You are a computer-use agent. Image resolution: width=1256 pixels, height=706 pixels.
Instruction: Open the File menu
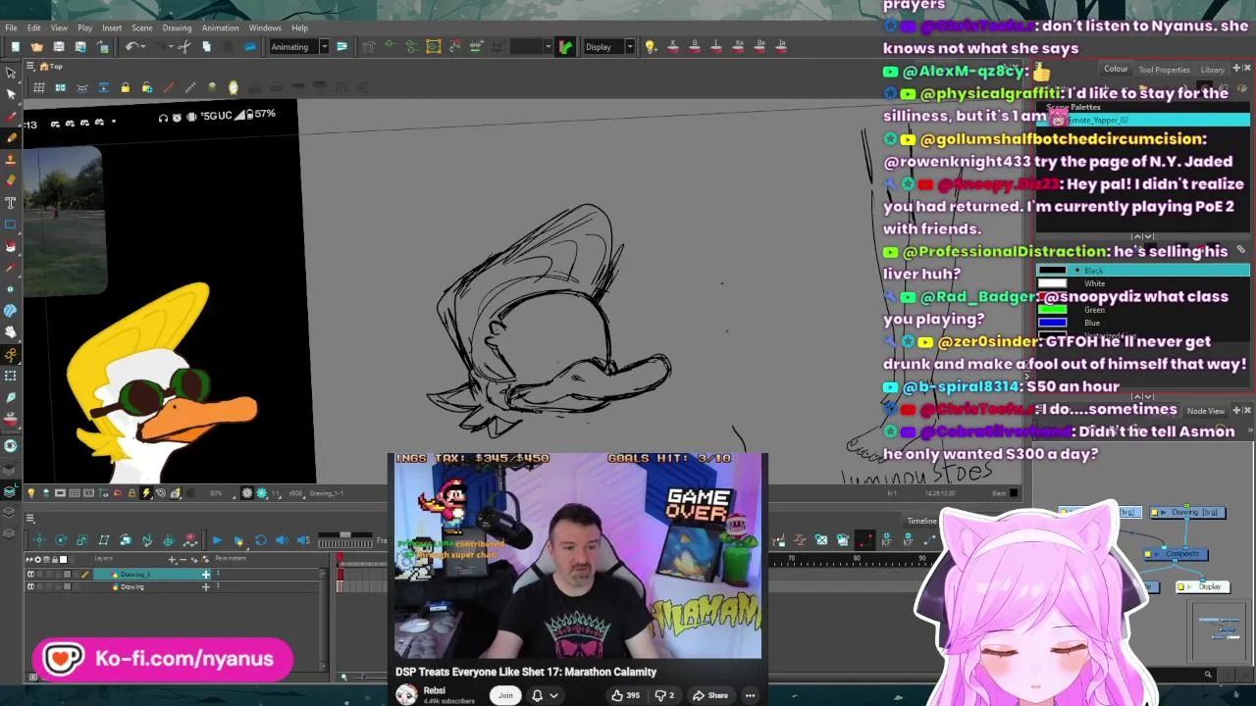tap(11, 27)
